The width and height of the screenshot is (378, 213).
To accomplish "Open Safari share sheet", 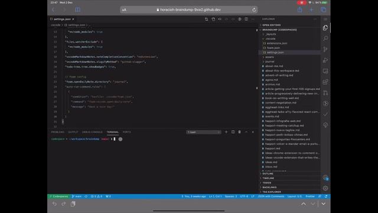I will [x=299, y=9].
